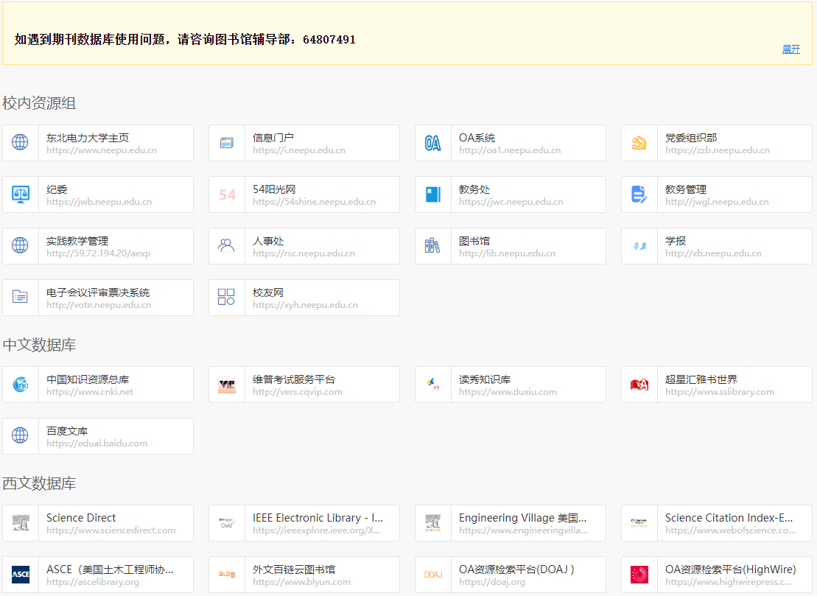This screenshot has width=817, height=596.
Task: Click the Science Citation Index-E title text
Action: (729, 518)
